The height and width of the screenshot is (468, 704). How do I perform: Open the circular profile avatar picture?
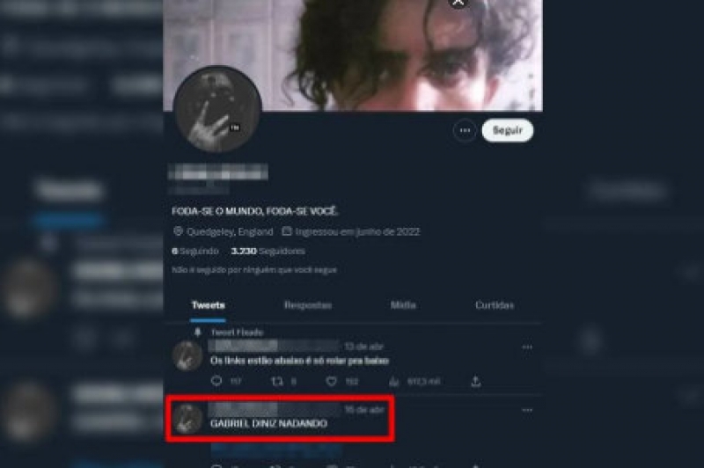[217, 109]
